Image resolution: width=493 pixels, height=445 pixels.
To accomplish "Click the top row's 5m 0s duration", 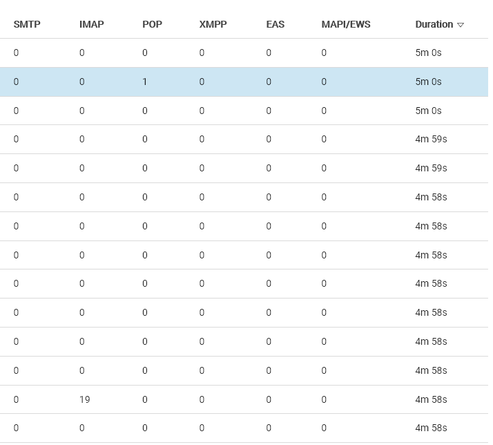I will pos(428,53).
